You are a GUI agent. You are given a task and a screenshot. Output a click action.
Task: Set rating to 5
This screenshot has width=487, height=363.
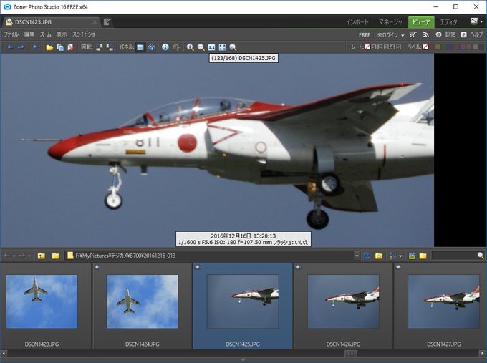pyautogui.click(x=398, y=47)
